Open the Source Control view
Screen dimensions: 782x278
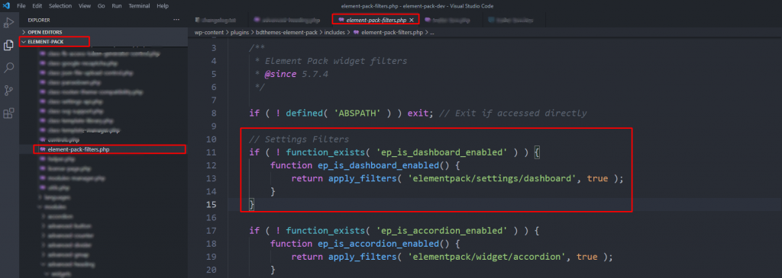click(8, 91)
